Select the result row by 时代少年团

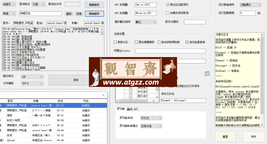53,120
